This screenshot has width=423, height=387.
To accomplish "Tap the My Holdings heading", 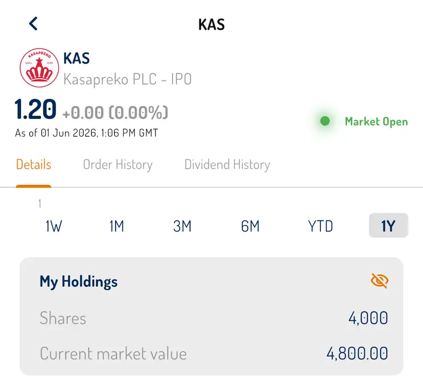I will tap(78, 282).
